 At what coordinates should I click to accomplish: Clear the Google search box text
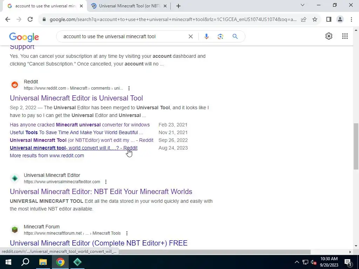pos(190,36)
